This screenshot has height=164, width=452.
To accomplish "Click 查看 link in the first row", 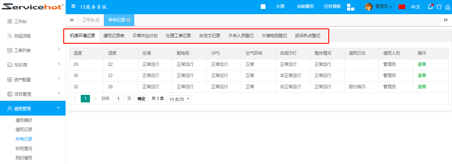I will click(x=422, y=64).
